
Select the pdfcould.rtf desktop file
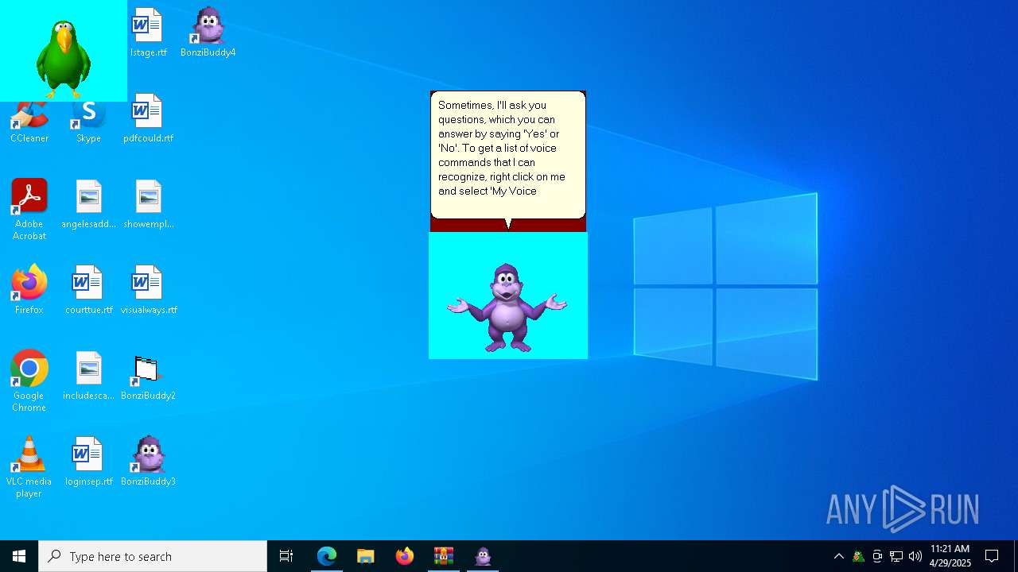click(148, 118)
